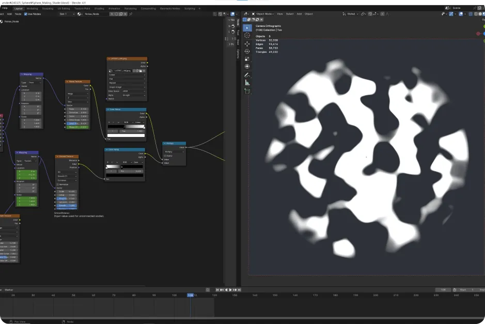Click the snapping magnet icon in viewport header
Viewport: 485px width, 324px height.
click(x=370, y=14)
